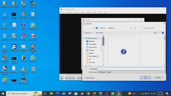Click the Back arrow in Save dialog
The width and height of the screenshot is (171, 96).
click(x=84, y=28)
